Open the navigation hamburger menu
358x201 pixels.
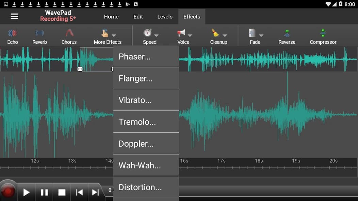(x=14, y=16)
